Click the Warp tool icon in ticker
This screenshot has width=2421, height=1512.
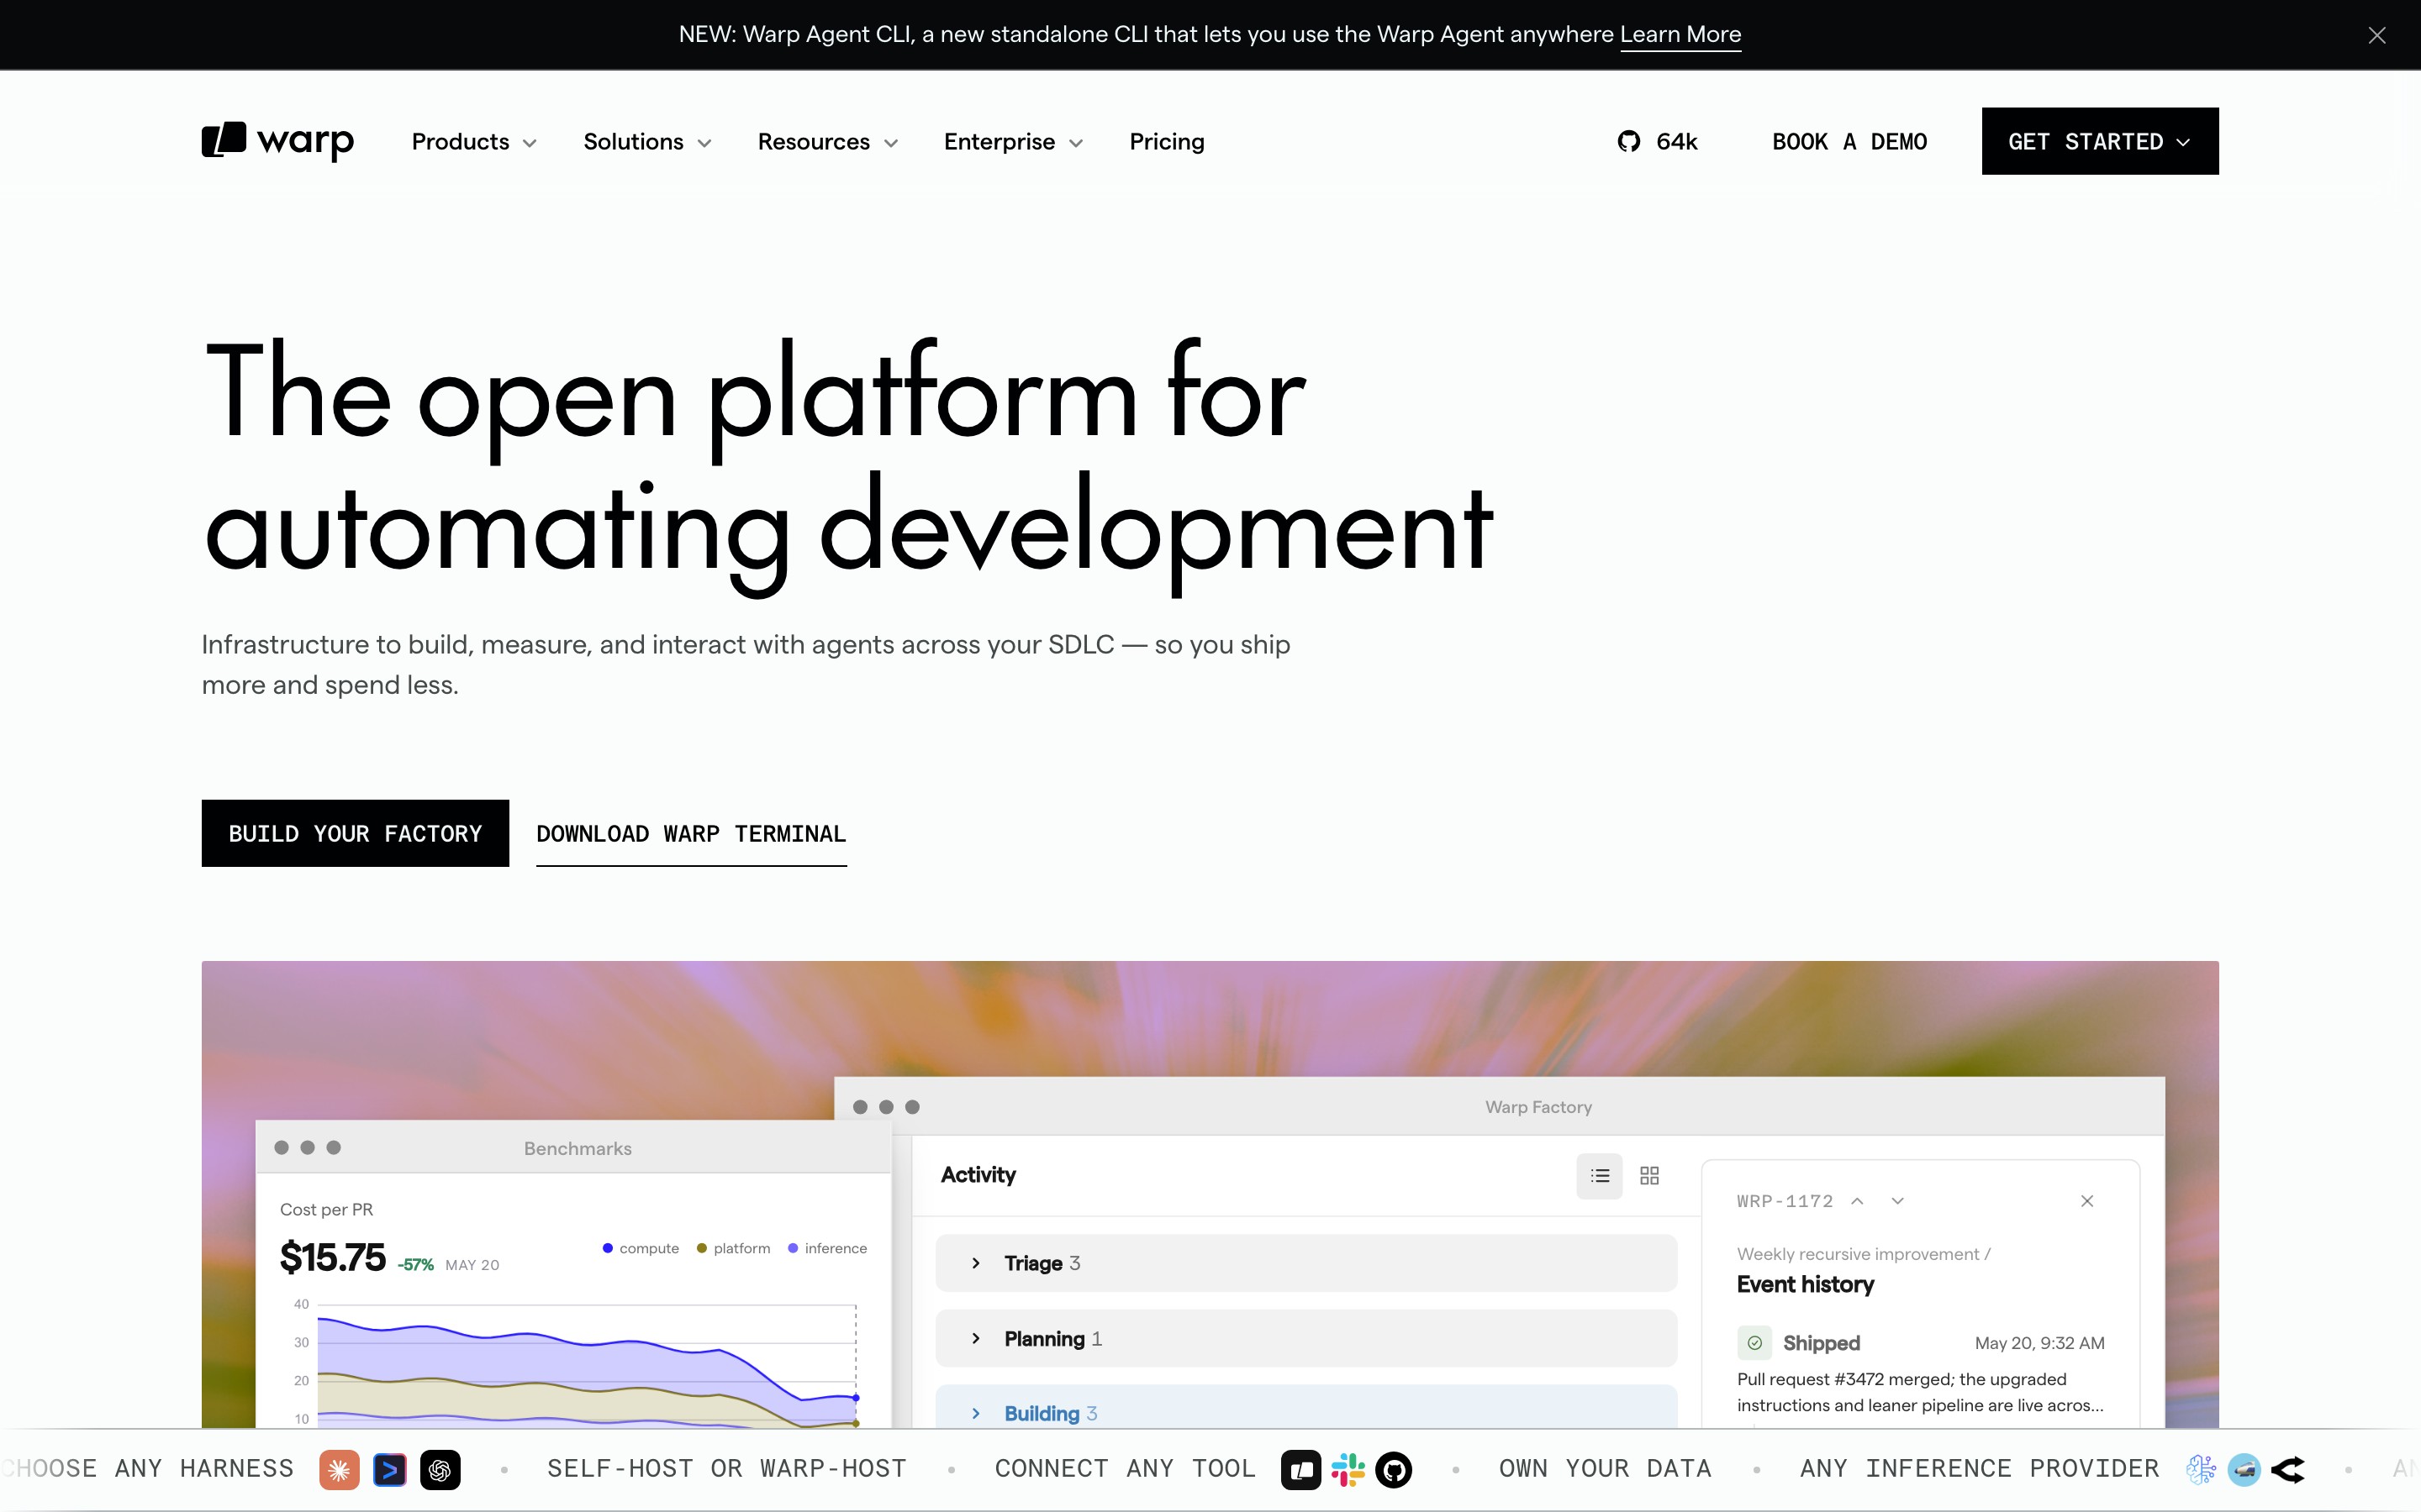click(x=1300, y=1469)
